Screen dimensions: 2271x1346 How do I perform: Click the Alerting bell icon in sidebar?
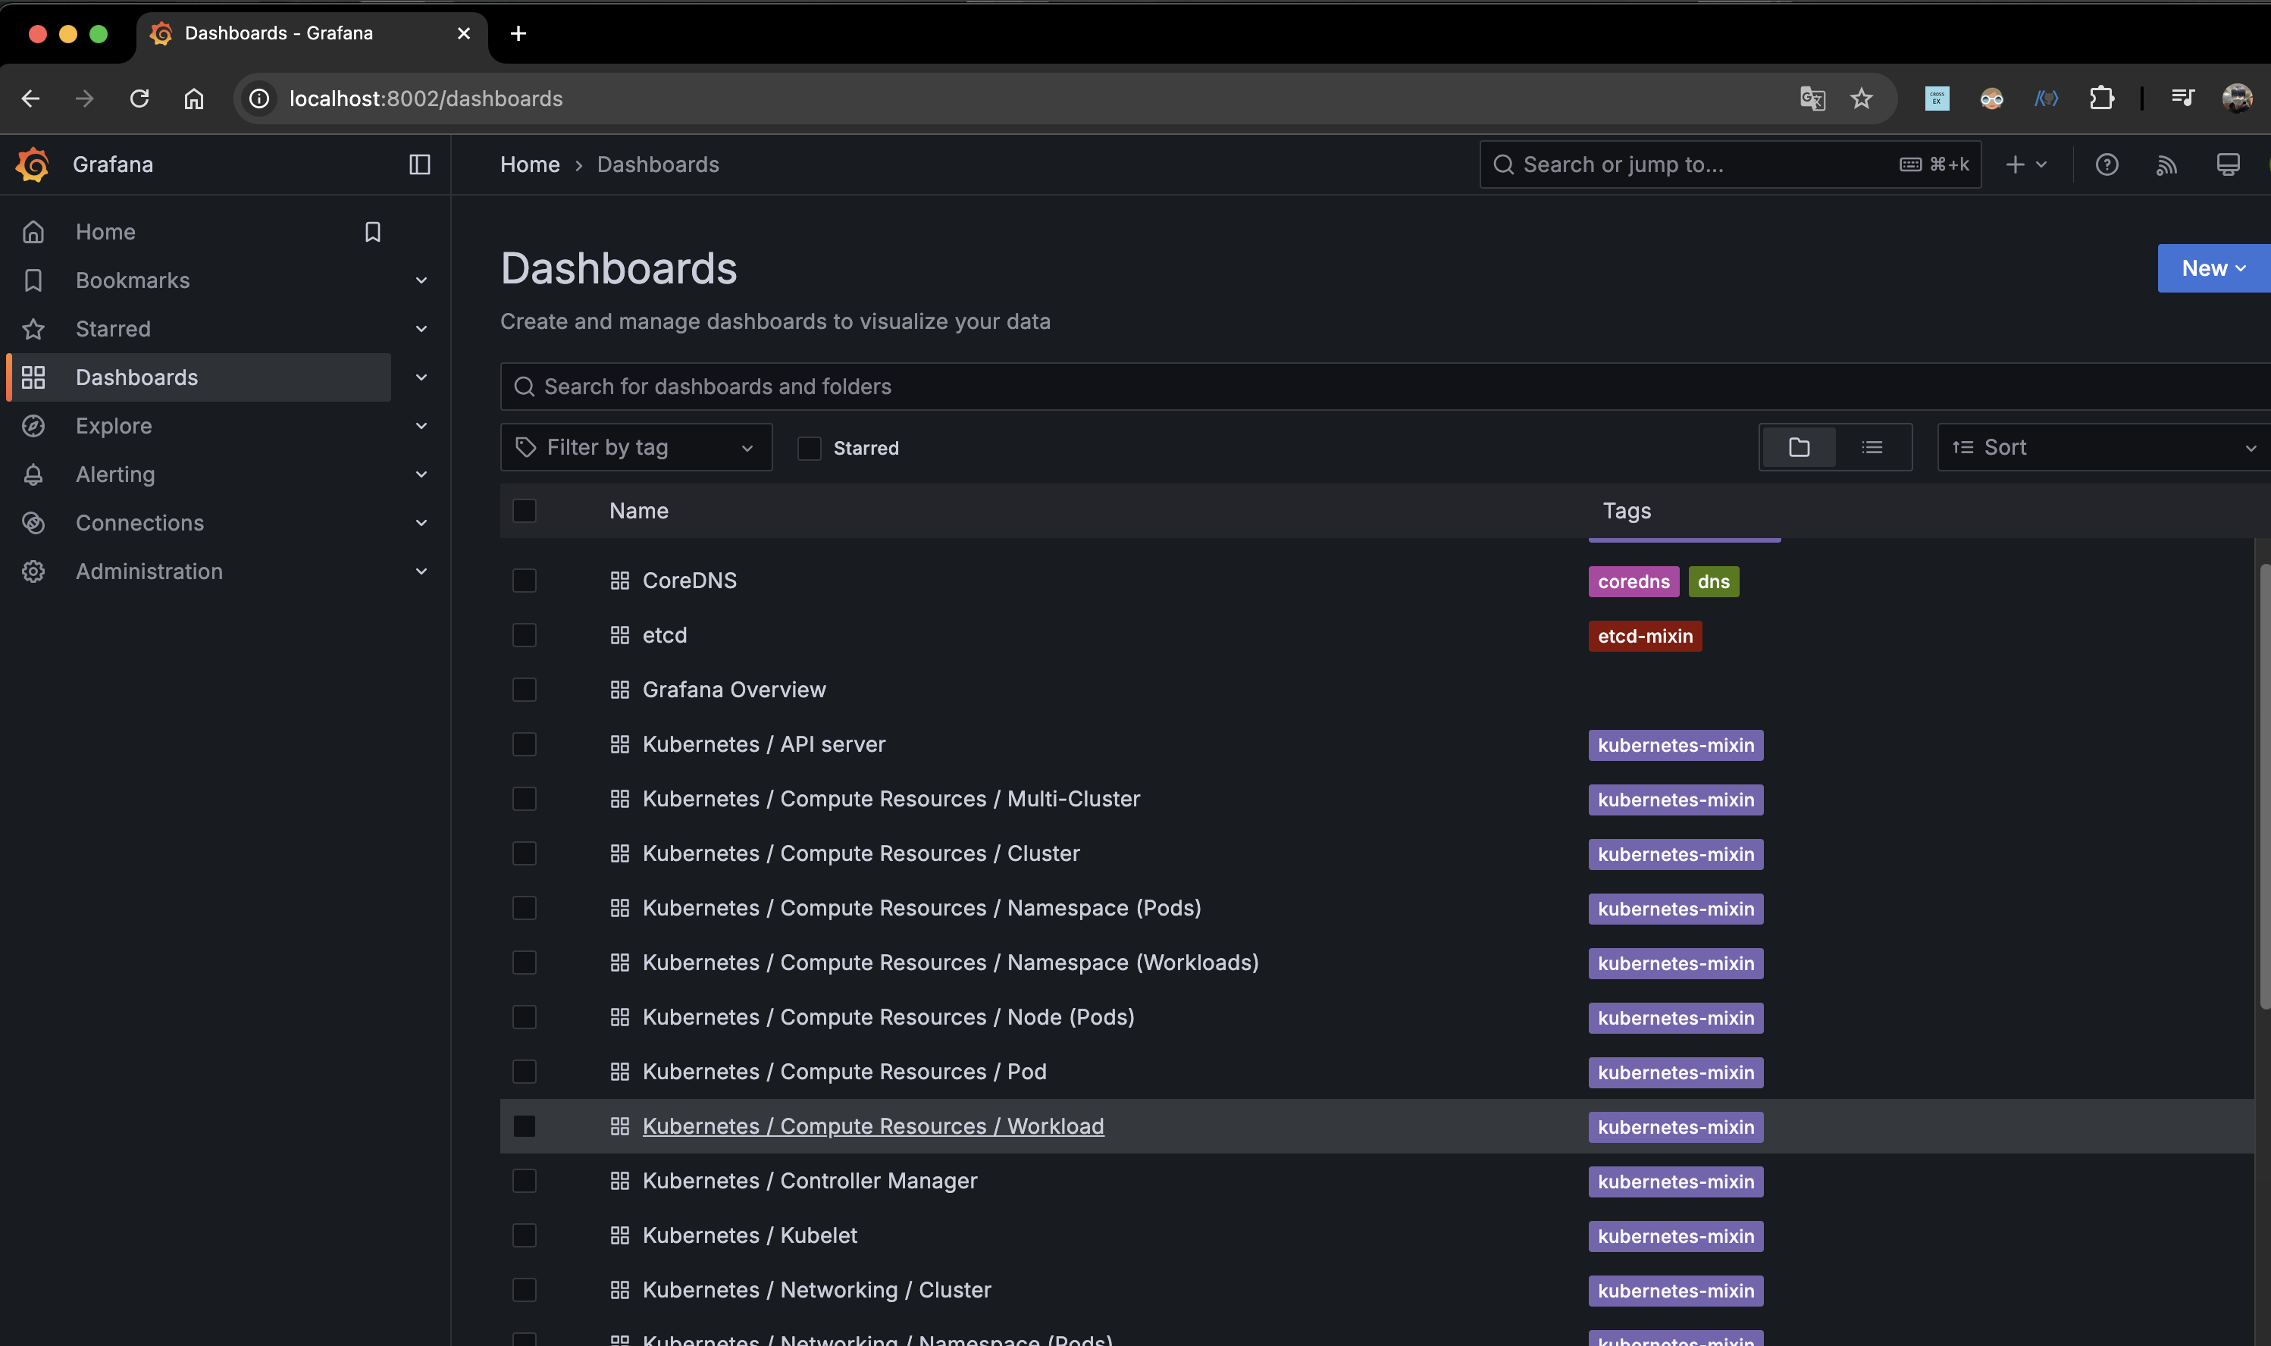pos(33,474)
